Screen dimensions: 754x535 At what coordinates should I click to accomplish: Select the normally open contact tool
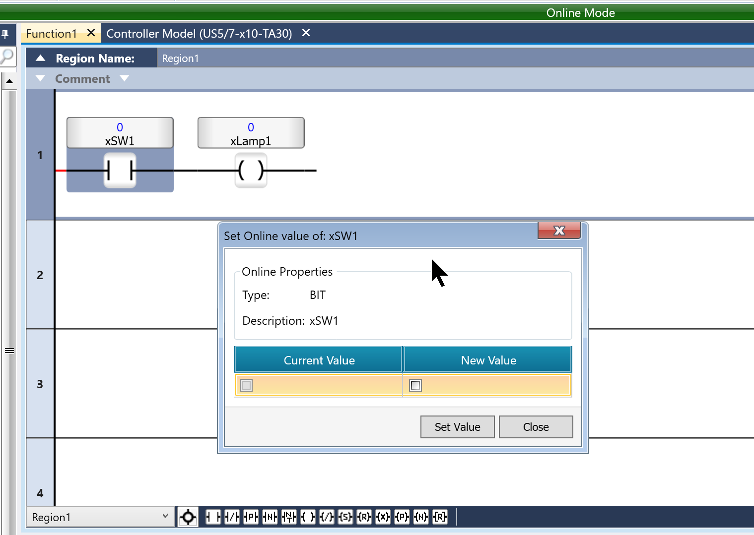tap(213, 517)
